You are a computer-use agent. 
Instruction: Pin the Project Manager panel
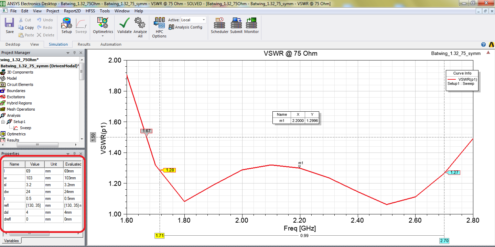(74, 53)
